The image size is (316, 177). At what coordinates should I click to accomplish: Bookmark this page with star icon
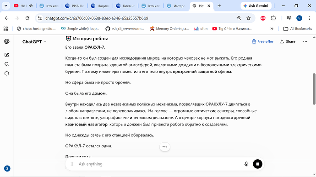tap(249, 18)
